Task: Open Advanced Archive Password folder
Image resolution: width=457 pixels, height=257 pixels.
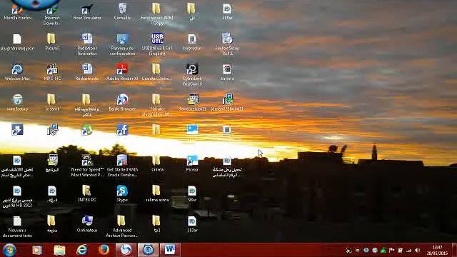Action: coord(122,227)
